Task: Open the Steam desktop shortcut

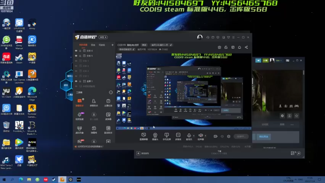Action: pyautogui.click(x=19, y=59)
